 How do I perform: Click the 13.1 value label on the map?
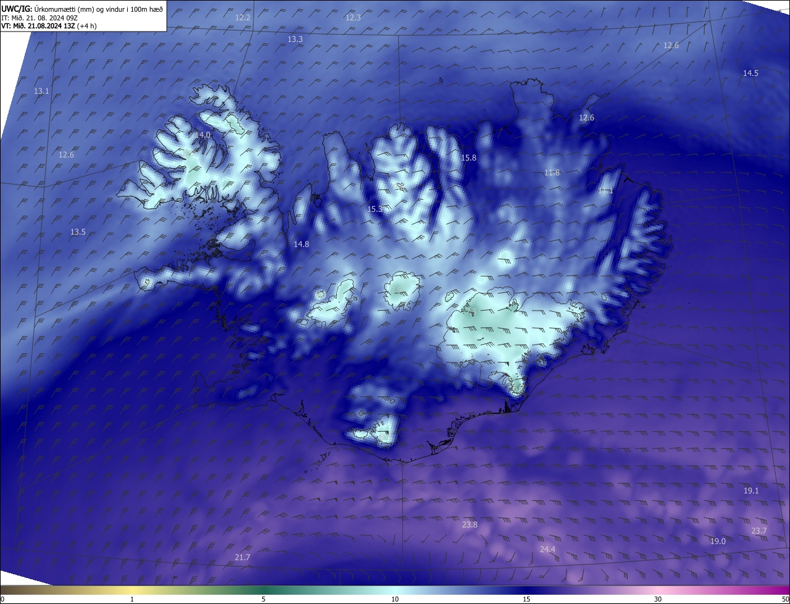(x=41, y=91)
